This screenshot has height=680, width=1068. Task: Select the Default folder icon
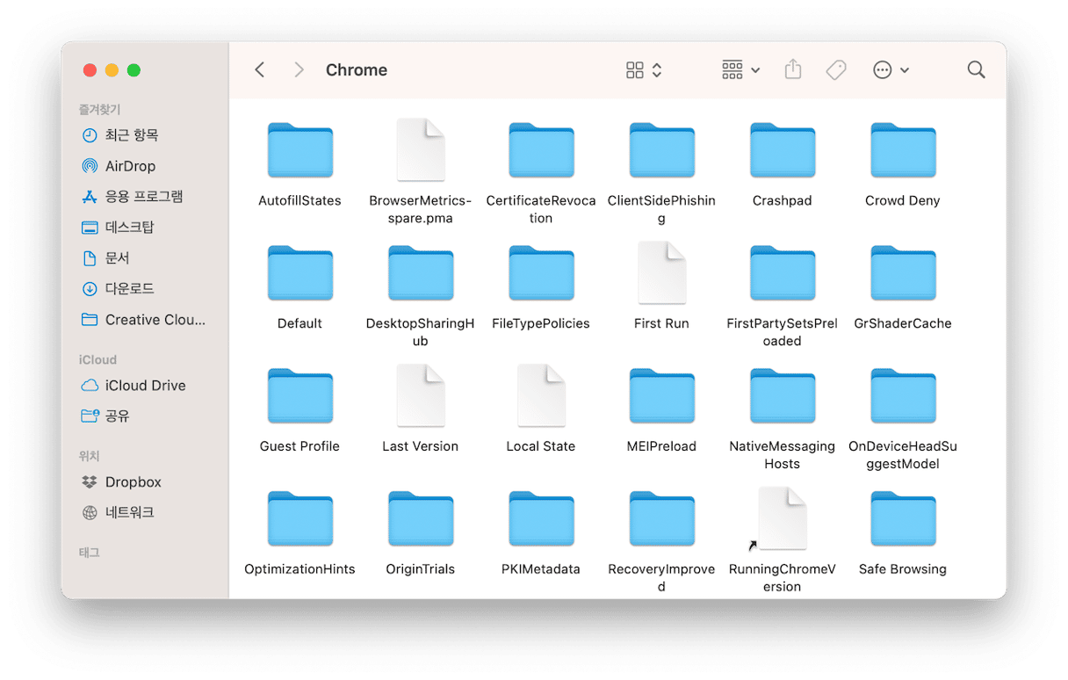299,273
